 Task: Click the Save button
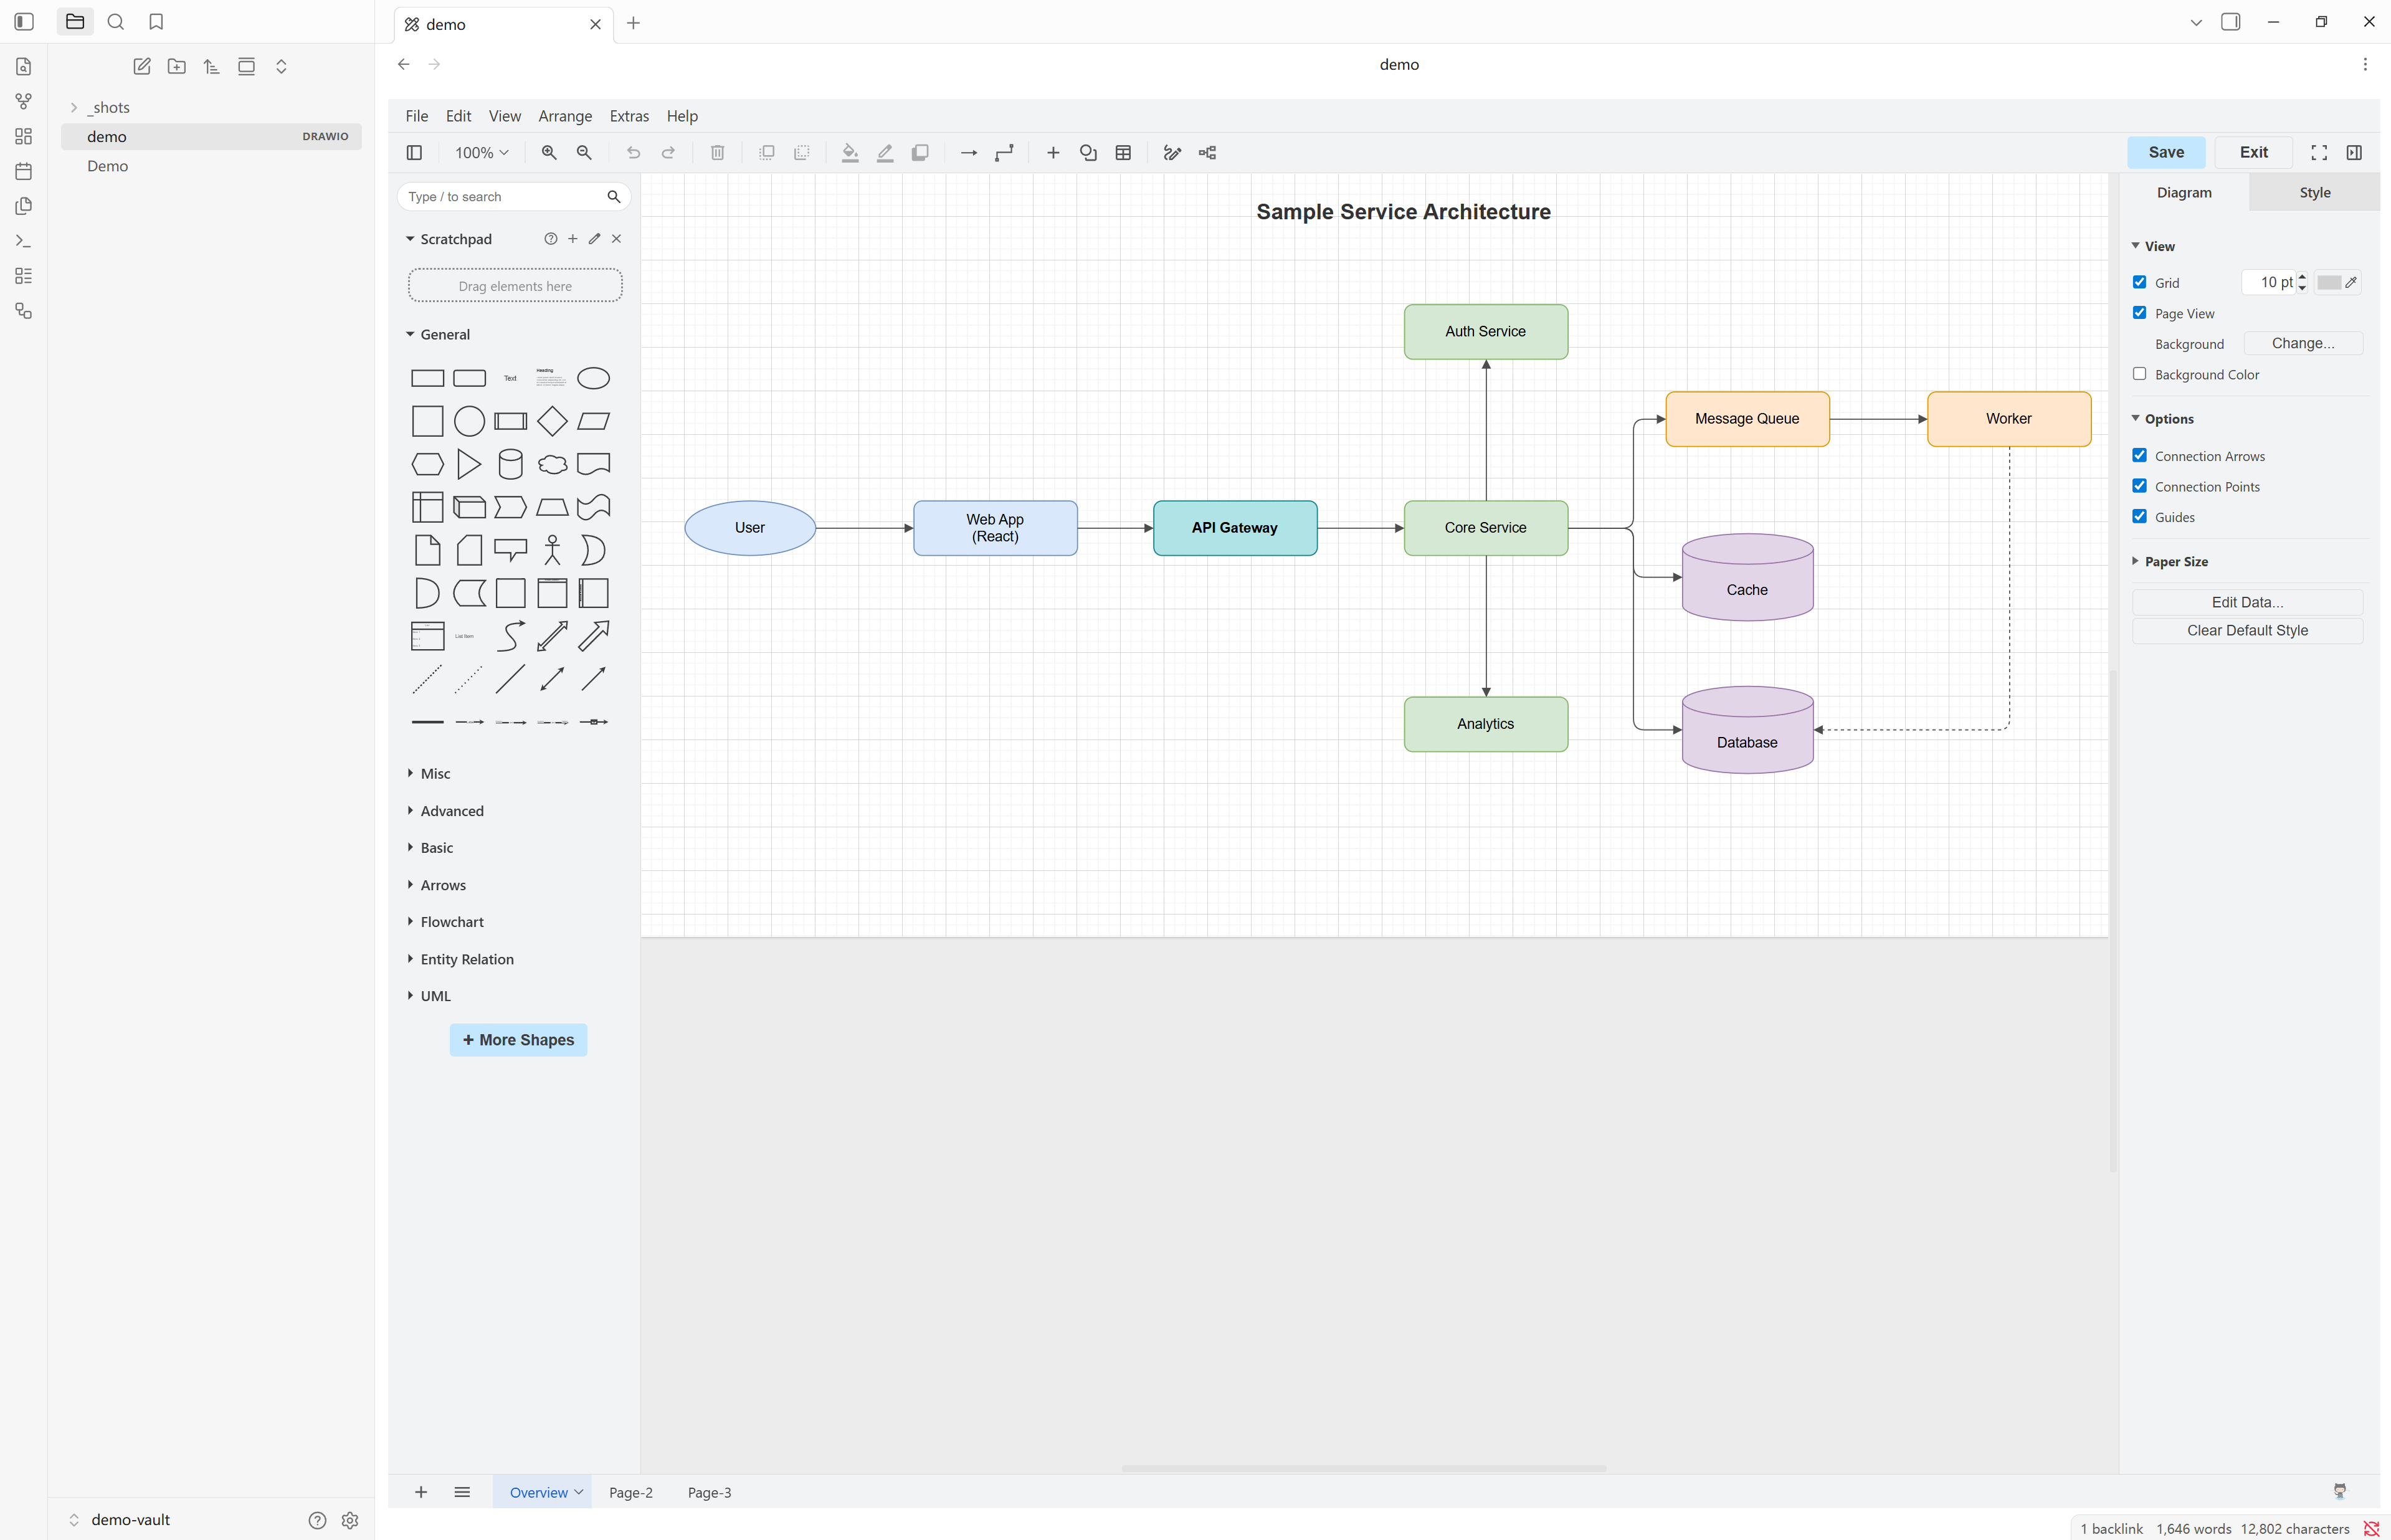[2166, 152]
